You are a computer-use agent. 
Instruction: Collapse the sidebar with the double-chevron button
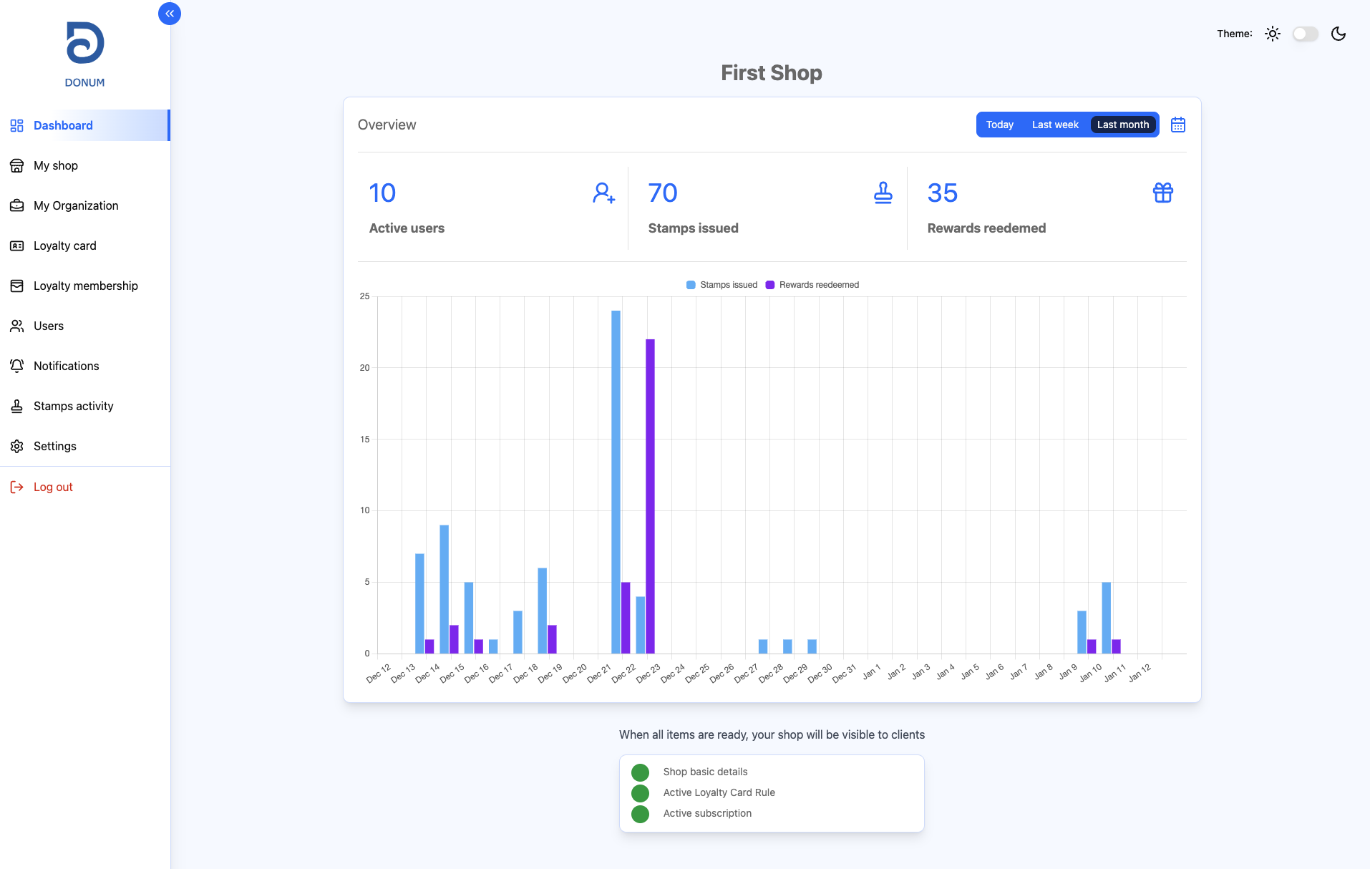(x=170, y=13)
